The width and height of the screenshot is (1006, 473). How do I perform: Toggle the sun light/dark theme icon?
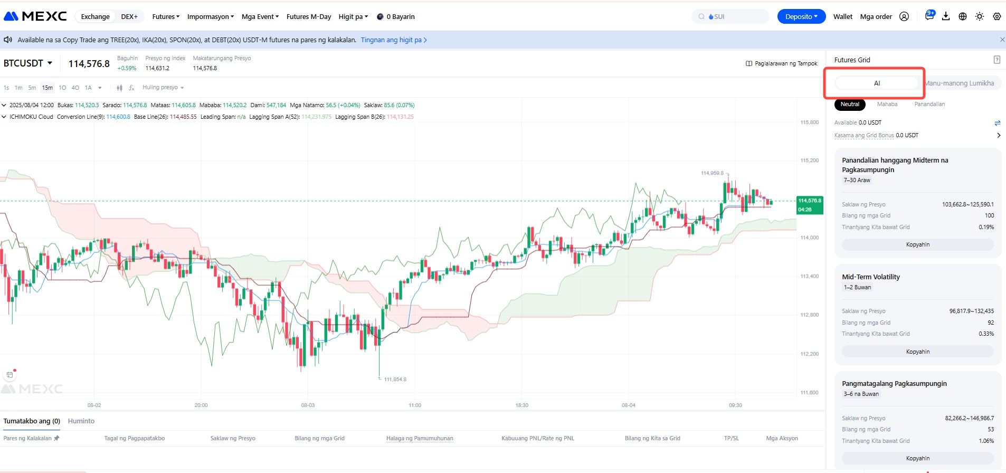click(x=980, y=16)
